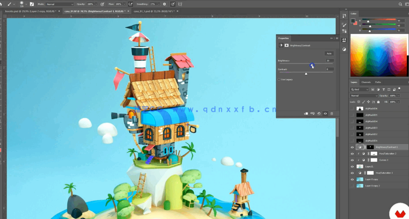
Task: Clip adjustment to layer icon in Properties
Action: (306, 114)
